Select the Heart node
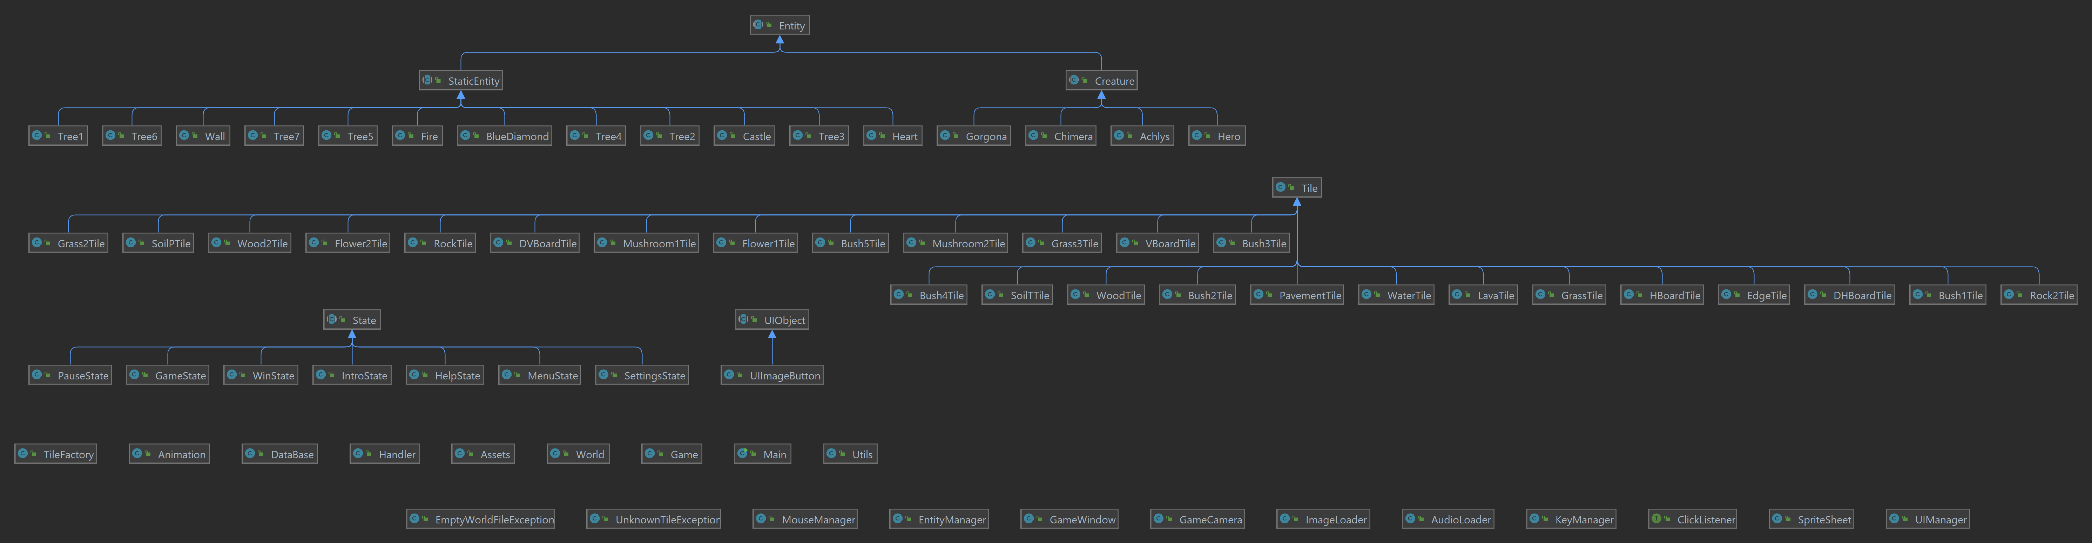The height and width of the screenshot is (543, 2092). point(892,136)
